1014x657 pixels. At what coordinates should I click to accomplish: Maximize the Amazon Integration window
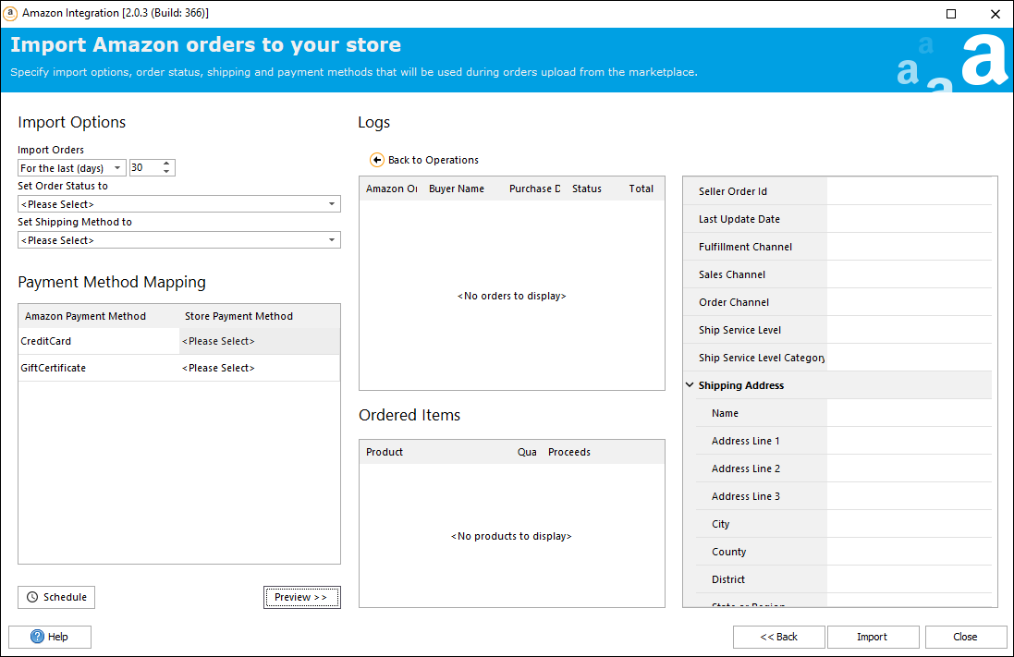(x=950, y=14)
